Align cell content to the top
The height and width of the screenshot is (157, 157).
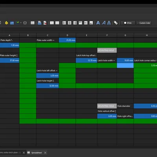[80, 23]
